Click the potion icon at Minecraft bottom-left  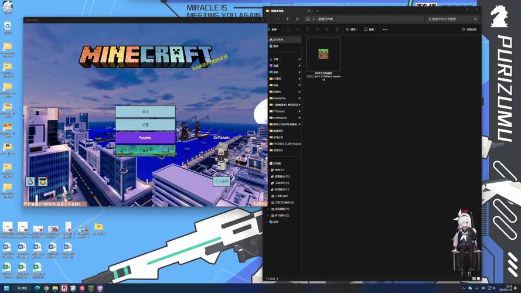(30, 182)
